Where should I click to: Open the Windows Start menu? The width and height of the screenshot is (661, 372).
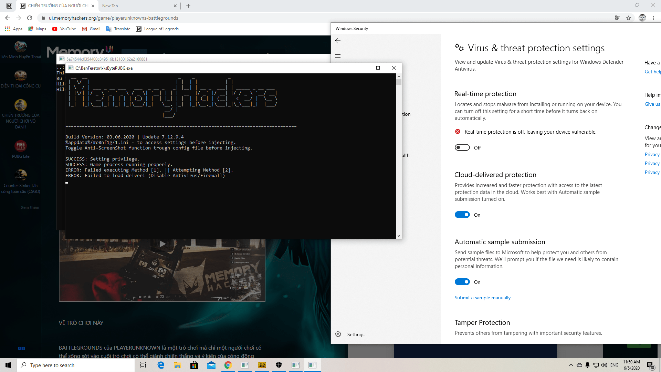pyautogui.click(x=8, y=365)
